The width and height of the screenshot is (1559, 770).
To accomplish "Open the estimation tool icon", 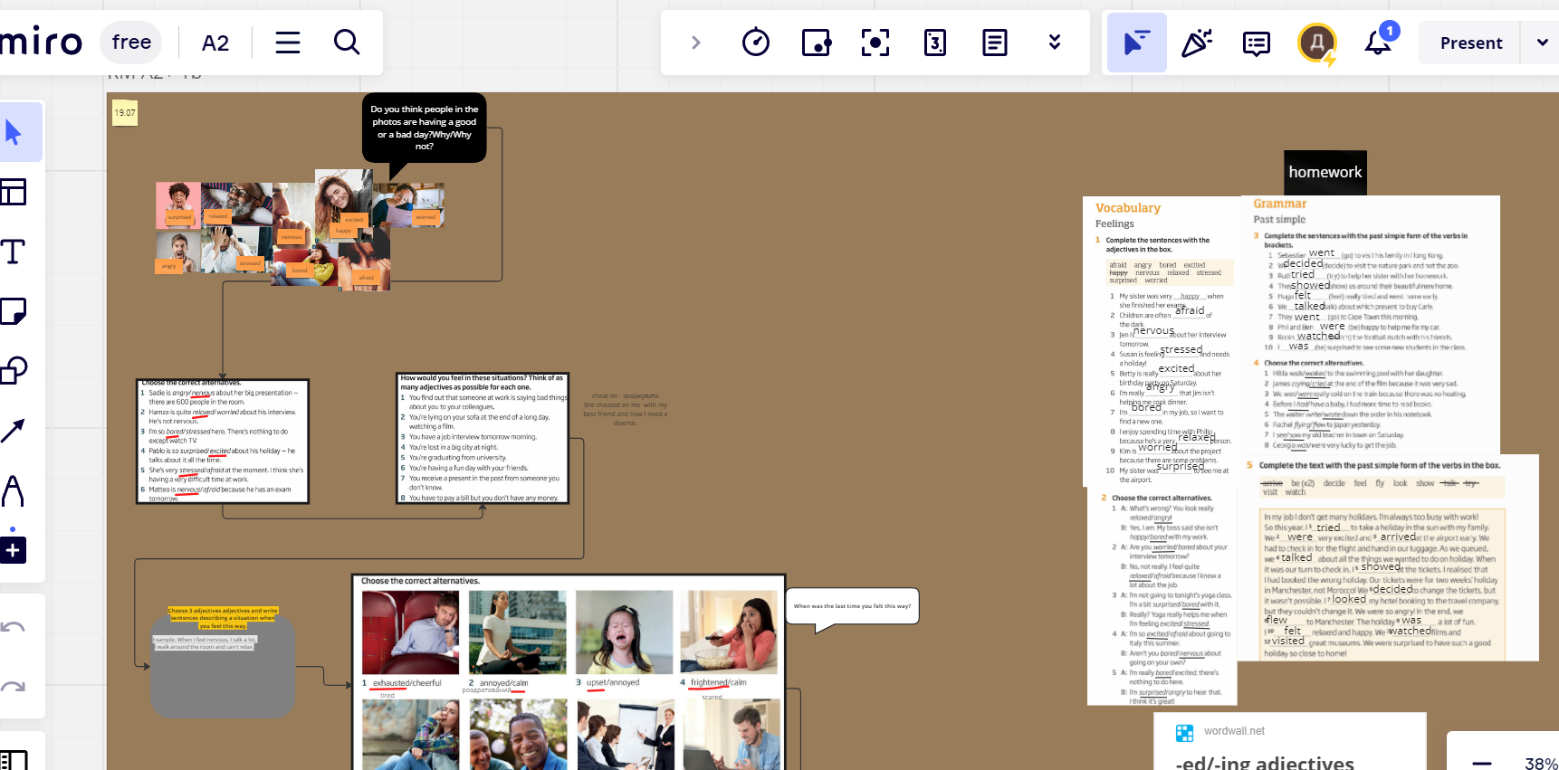I will 935,43.
